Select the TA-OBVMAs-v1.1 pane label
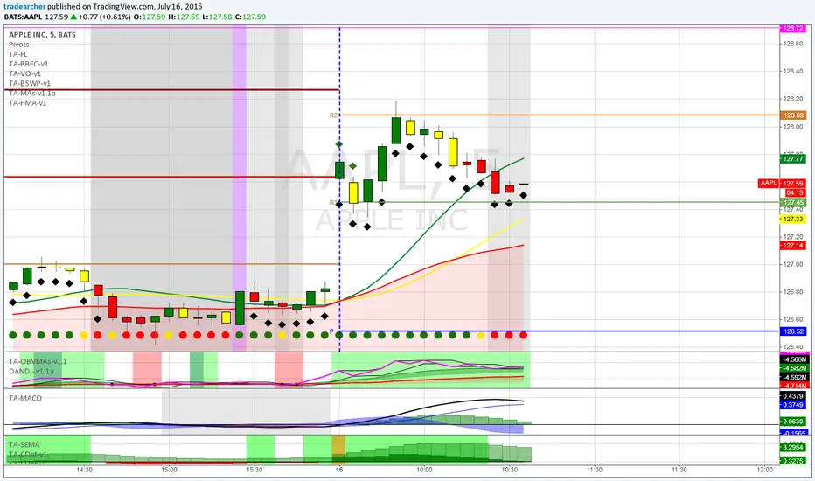Screen dimensions: 815x481 coord(38,361)
